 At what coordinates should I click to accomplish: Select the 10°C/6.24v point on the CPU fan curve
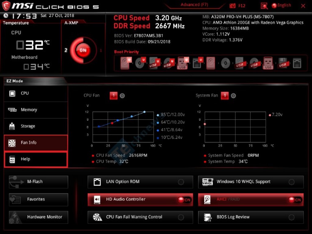99,126
